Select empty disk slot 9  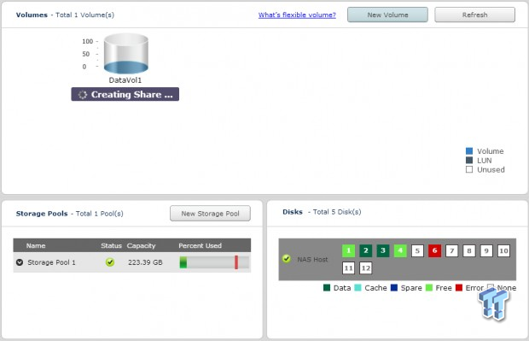pyautogui.click(x=486, y=250)
